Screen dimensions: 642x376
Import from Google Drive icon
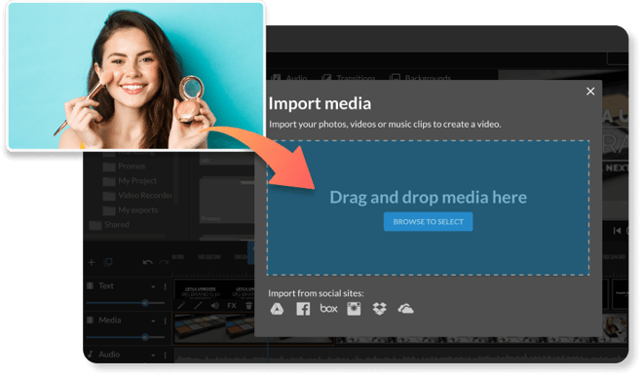pos(277,309)
